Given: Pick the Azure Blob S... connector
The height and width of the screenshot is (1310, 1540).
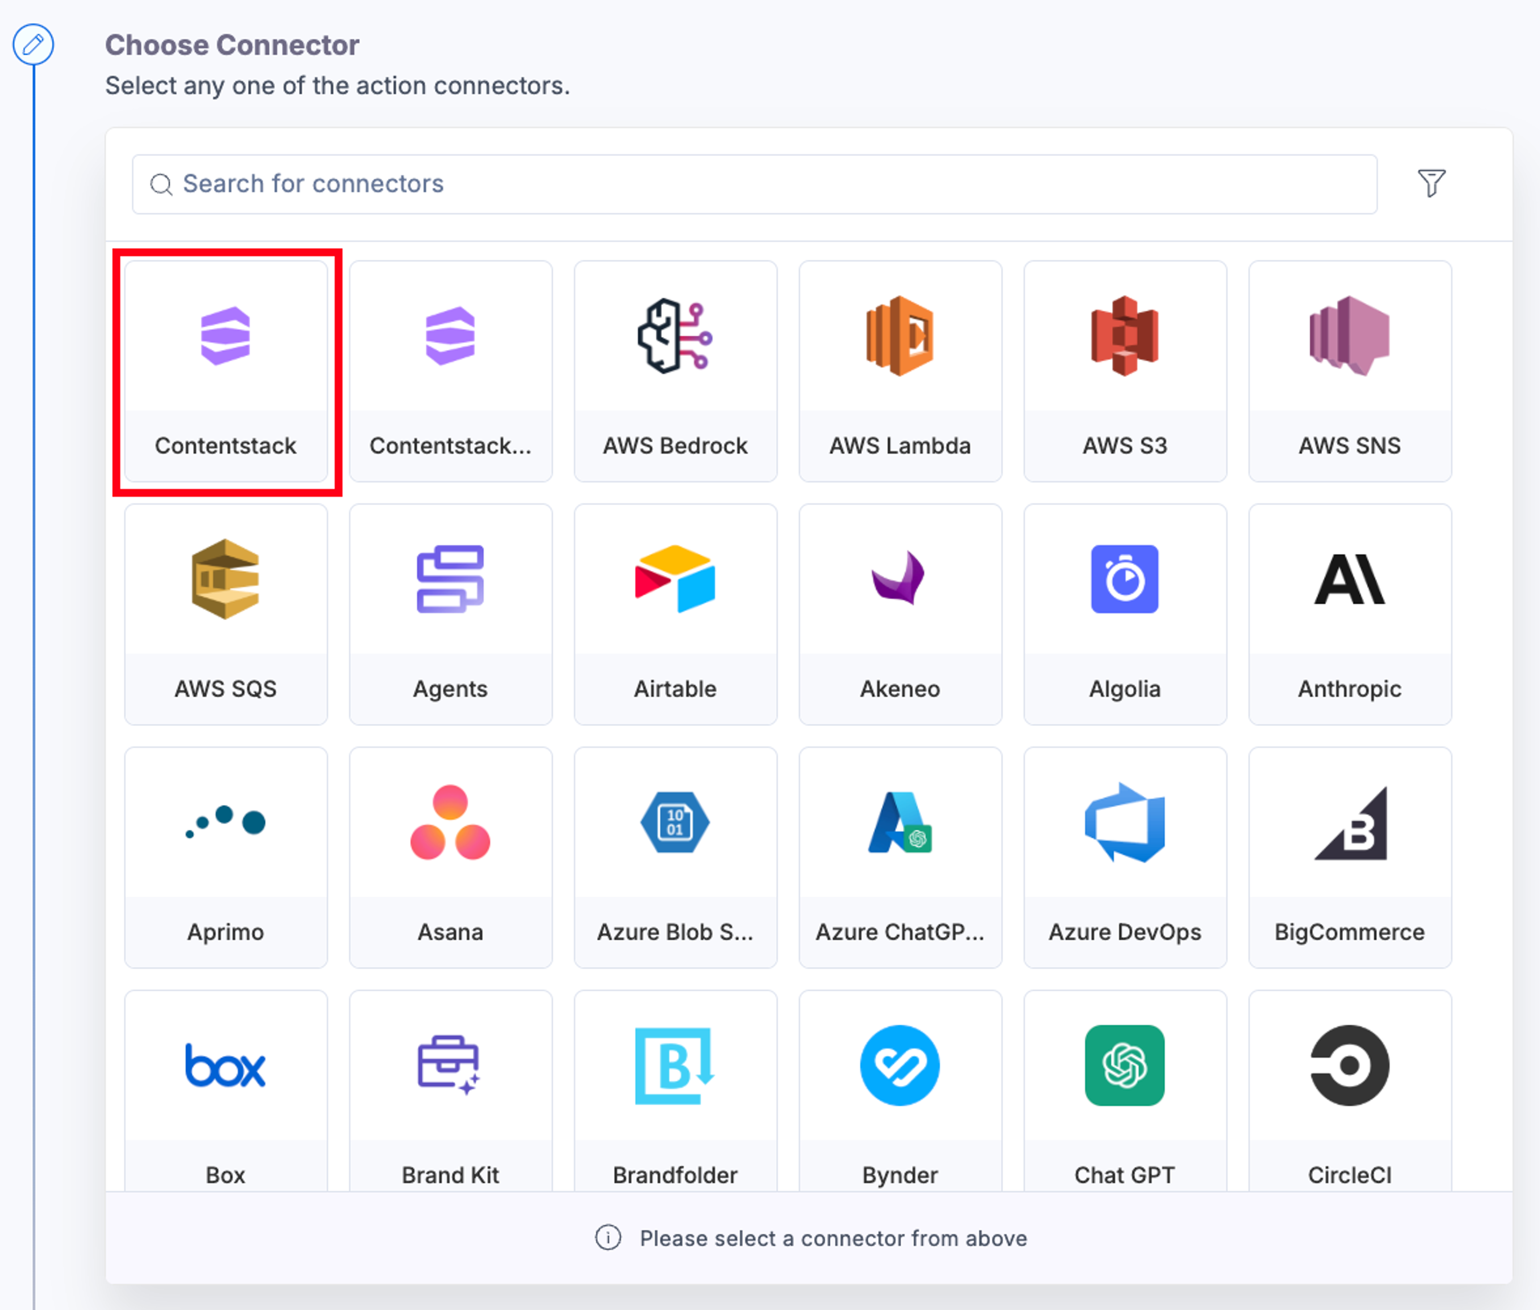Looking at the screenshot, I should (676, 858).
